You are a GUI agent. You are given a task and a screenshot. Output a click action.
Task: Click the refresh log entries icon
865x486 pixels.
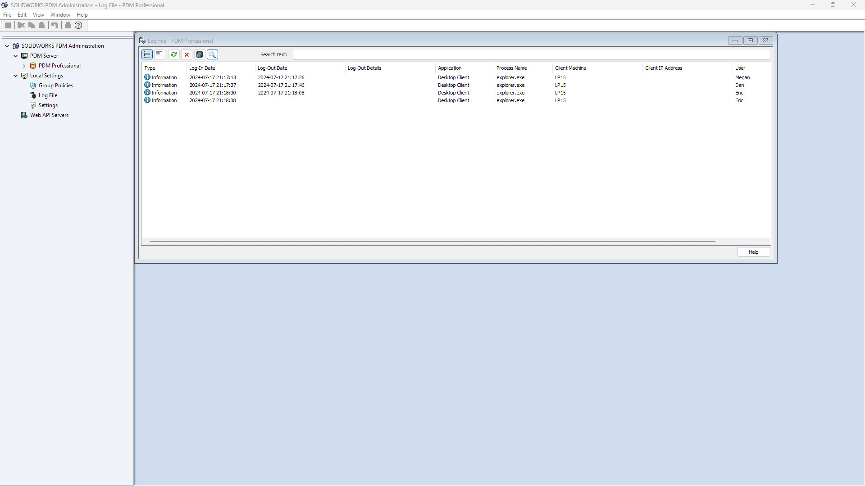(x=173, y=54)
